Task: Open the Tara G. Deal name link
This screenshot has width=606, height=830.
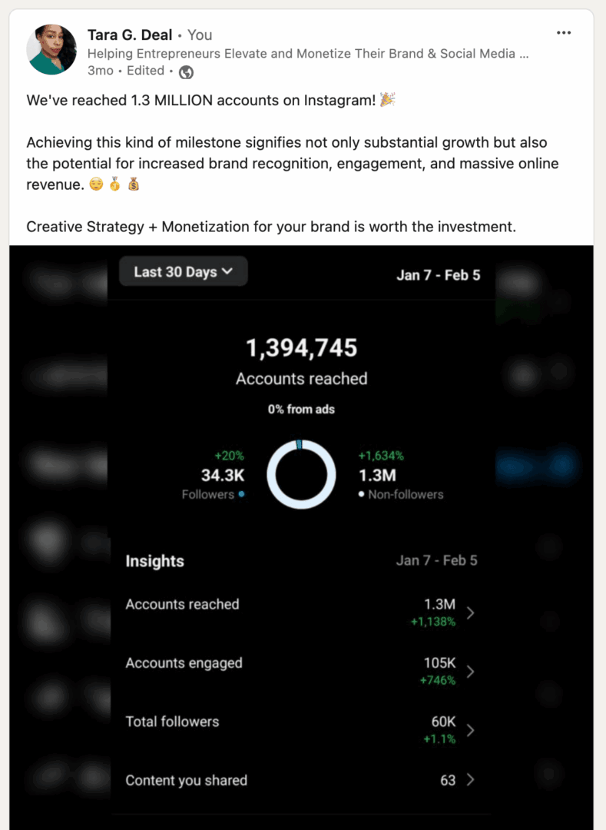Action: [x=130, y=35]
